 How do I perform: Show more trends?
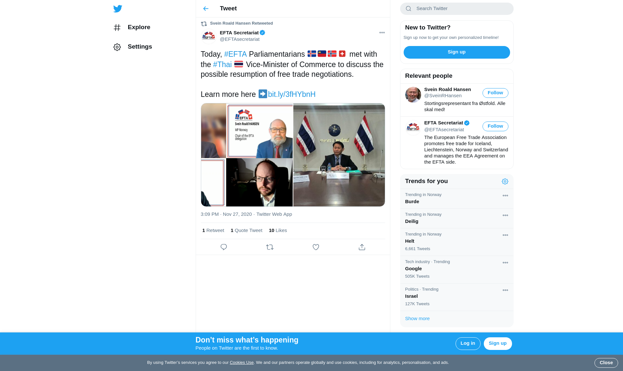[x=417, y=319]
